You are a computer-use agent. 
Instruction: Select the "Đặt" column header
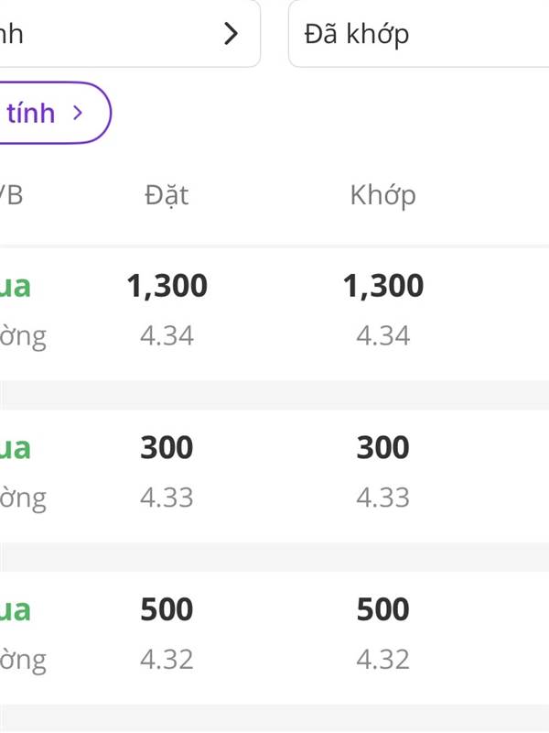click(x=167, y=194)
